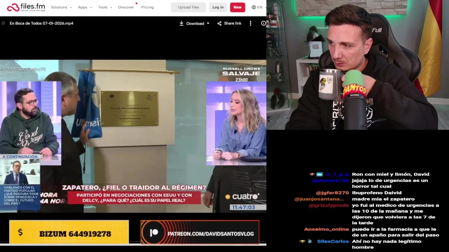Click chat message 'Ron con miel y limón, David'
The width and height of the screenshot is (449, 252).
click(390, 174)
